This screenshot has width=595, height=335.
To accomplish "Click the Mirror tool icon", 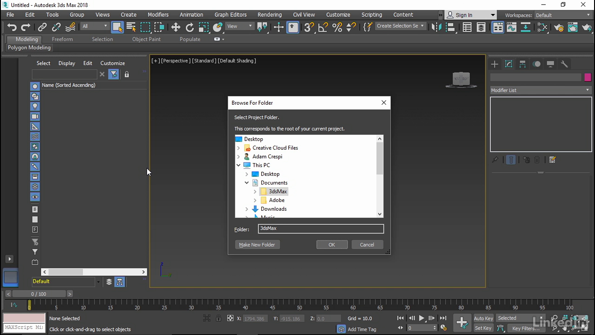I will click(436, 27).
